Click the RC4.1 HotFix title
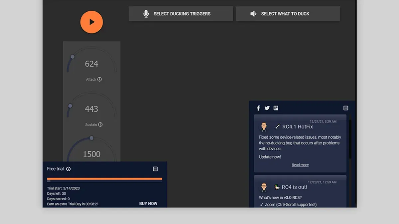Viewport: 399px width, 224px height. pos(298,126)
